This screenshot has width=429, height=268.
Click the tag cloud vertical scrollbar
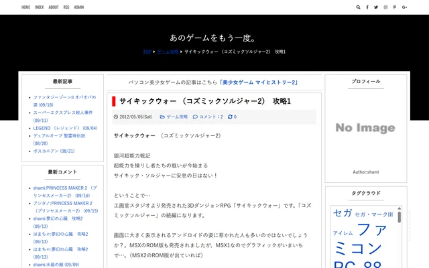pyautogui.click(x=400, y=217)
